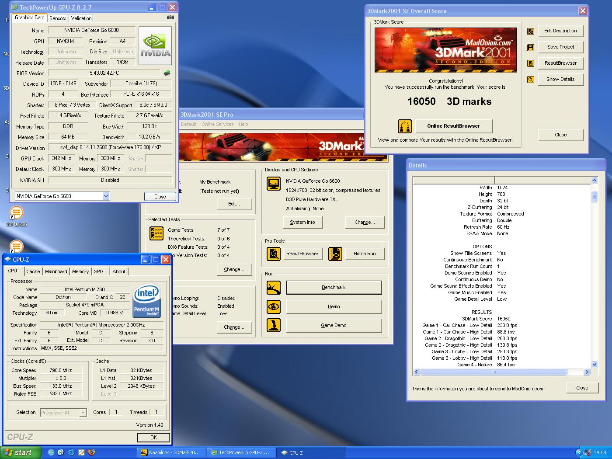Click the Online ResultBrowser button
612x459 pixels.
pyautogui.click(x=454, y=126)
